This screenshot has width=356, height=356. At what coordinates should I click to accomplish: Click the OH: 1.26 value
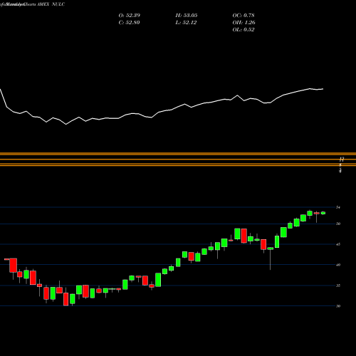click(244, 23)
